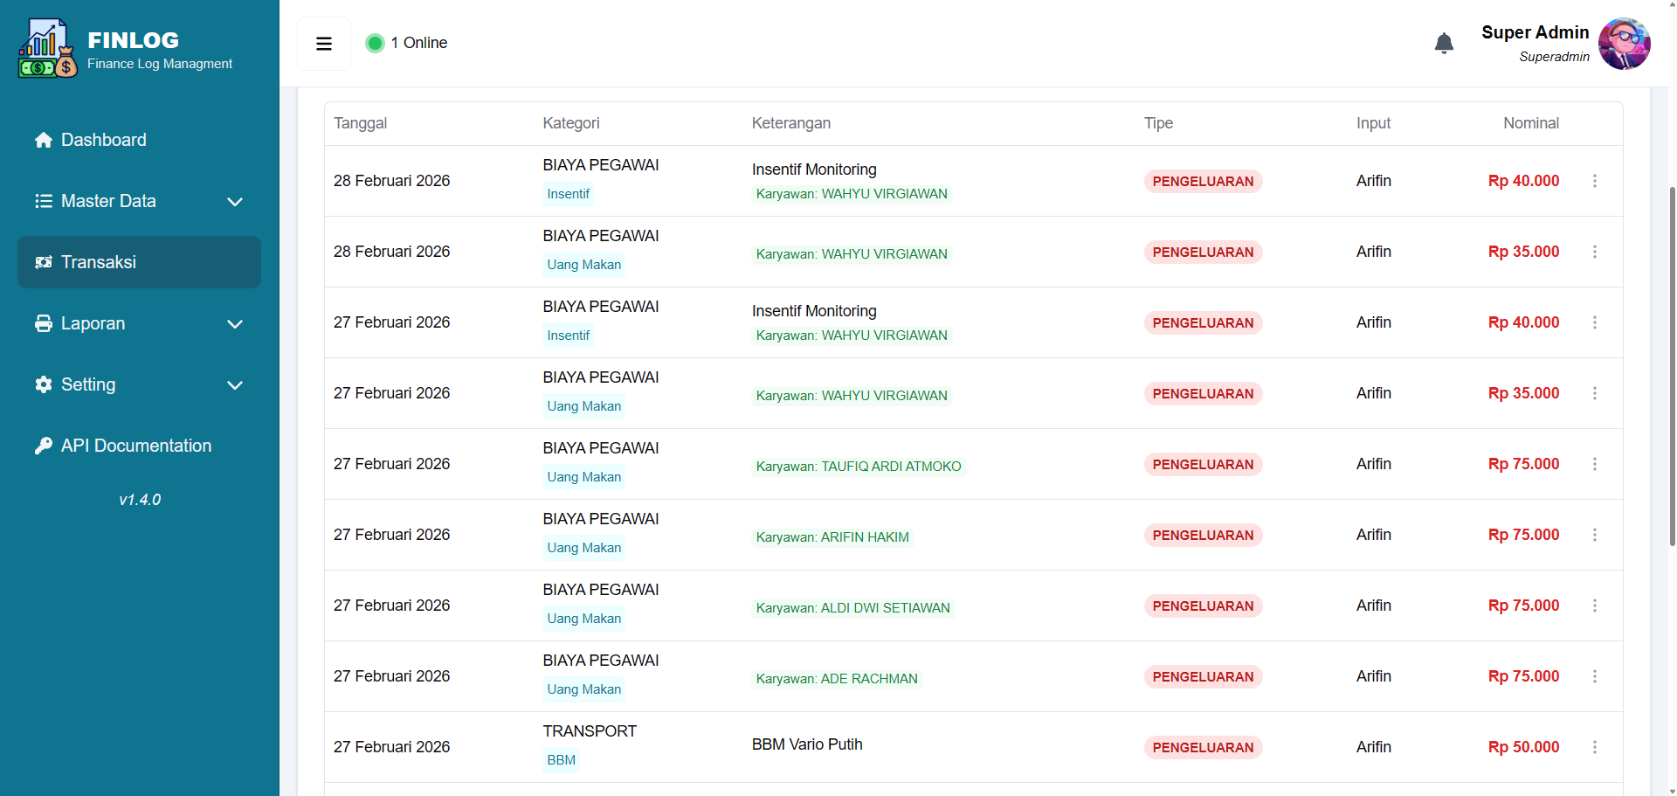1677x796 pixels.
Task: Click the Super Admin profile avatar
Action: point(1624,44)
